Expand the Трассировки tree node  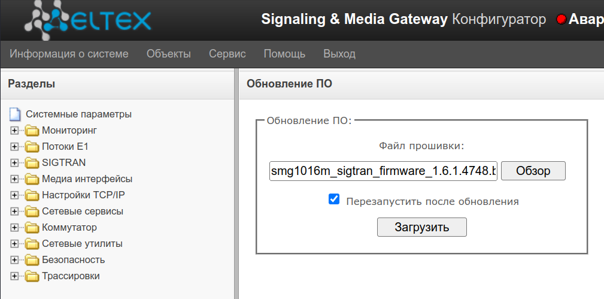pyautogui.click(x=15, y=276)
